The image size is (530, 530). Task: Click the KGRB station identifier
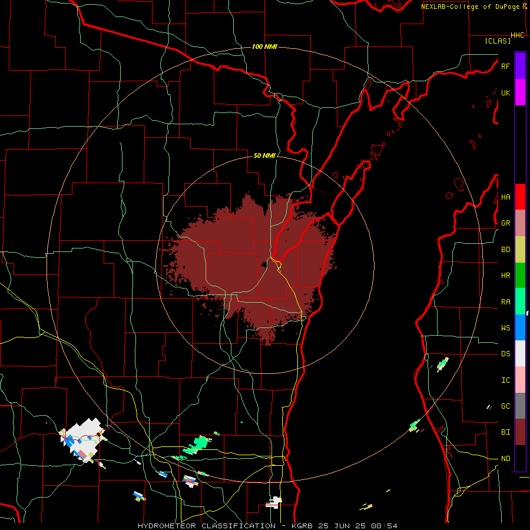tap(303, 526)
